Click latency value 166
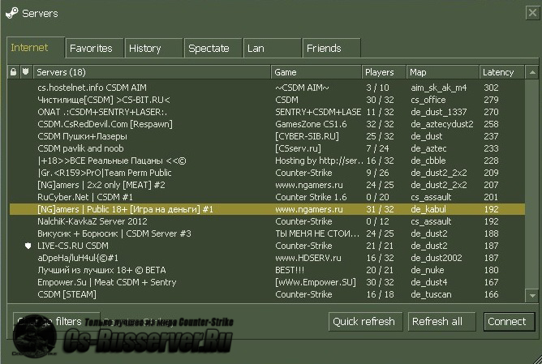 pyautogui.click(x=491, y=294)
